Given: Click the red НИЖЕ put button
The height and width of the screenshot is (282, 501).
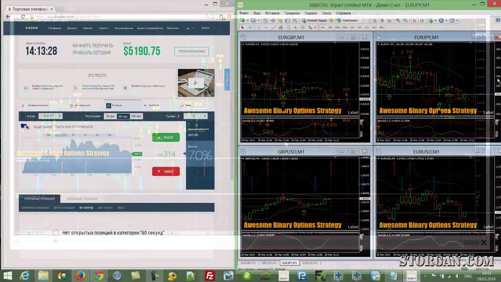Looking at the screenshot, I should click(x=166, y=171).
